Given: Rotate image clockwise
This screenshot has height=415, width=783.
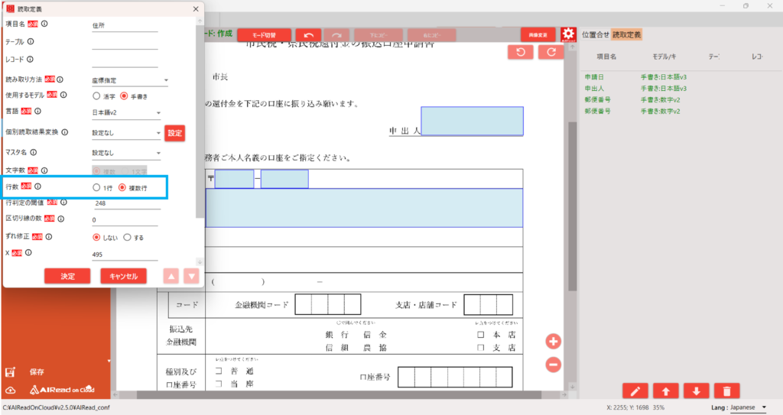Looking at the screenshot, I should pos(551,52).
